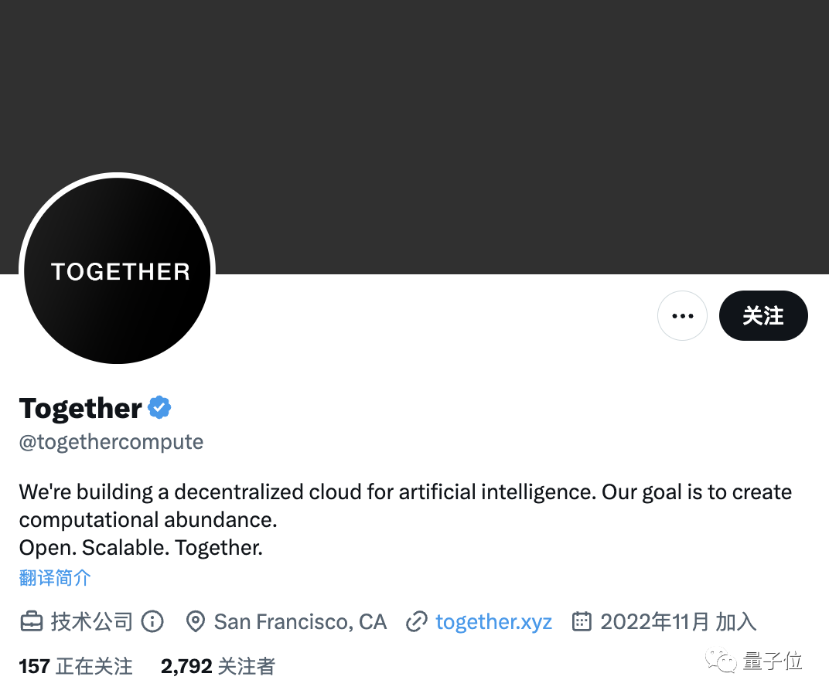This screenshot has height=697, width=829.
Task: Click the San Francisco, CA location text
Action: pyautogui.click(x=300, y=621)
